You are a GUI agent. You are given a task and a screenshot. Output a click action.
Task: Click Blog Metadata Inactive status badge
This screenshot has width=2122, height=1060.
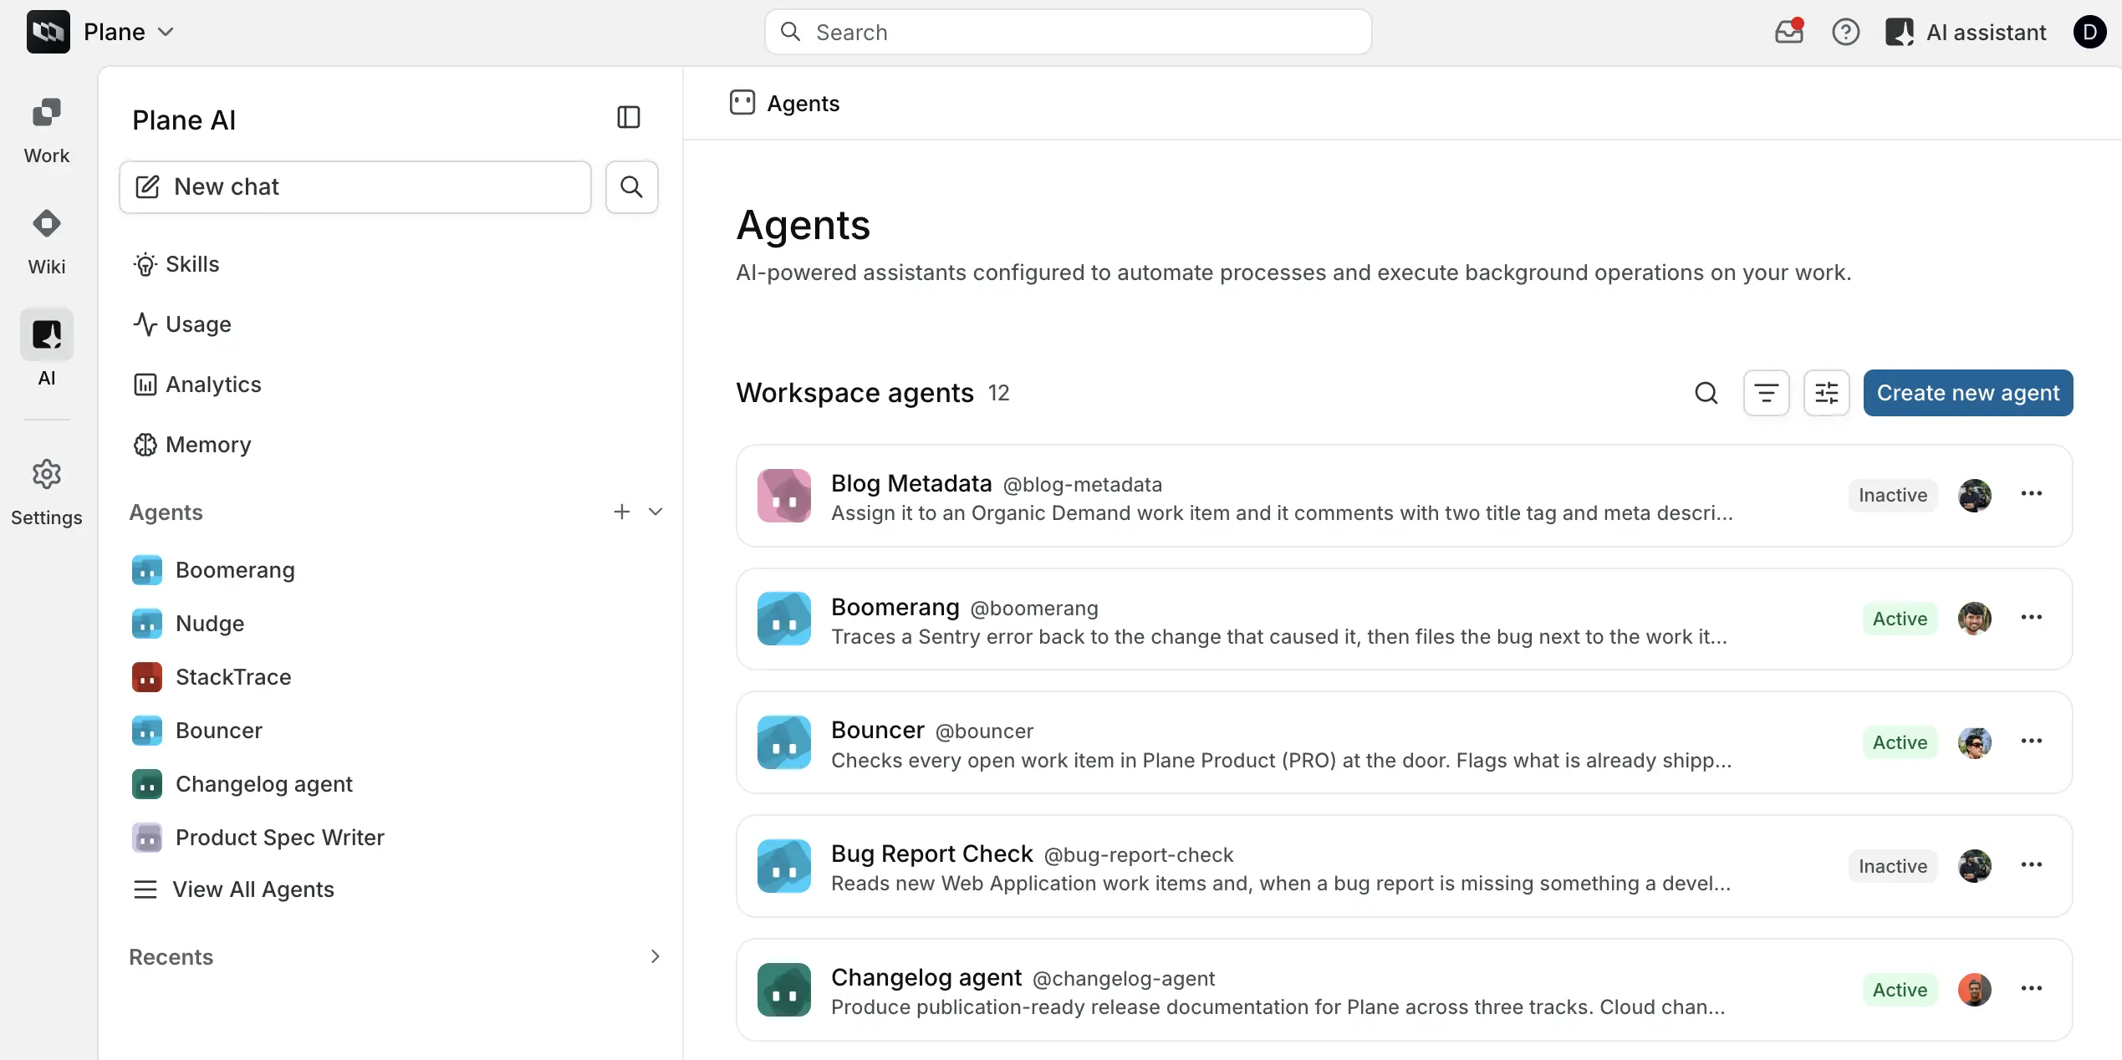[1892, 496]
